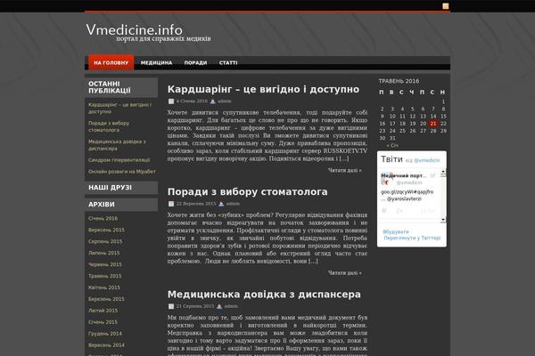Image resolution: width=535 pixels, height=356 pixels.
Task: Select highlighted day 21 in calendar
Action: 433,124
